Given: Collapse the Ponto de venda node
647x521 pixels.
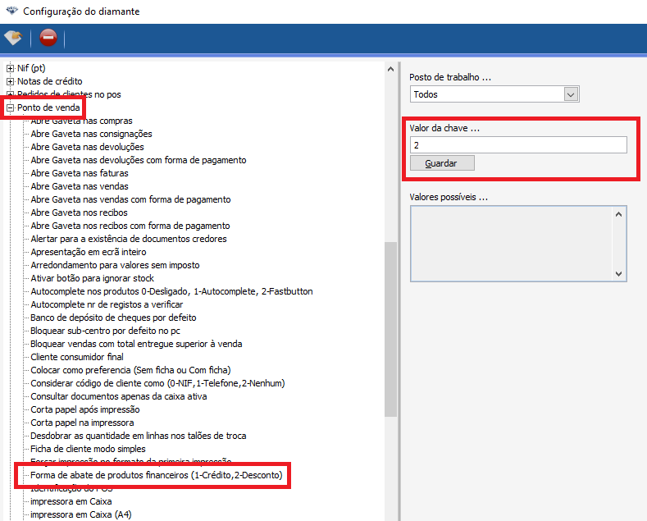Looking at the screenshot, I should pyautogui.click(x=11, y=107).
